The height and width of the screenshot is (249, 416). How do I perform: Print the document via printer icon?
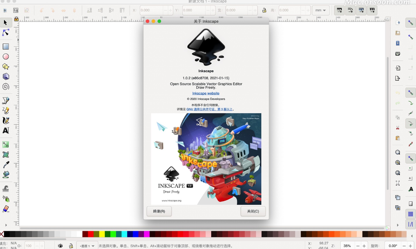point(397,54)
